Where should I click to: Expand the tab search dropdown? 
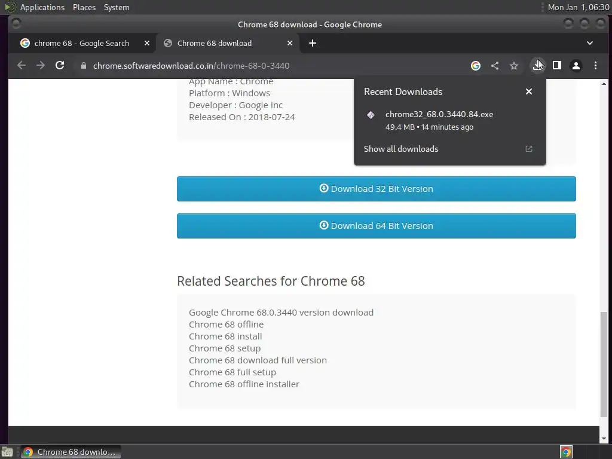(590, 43)
